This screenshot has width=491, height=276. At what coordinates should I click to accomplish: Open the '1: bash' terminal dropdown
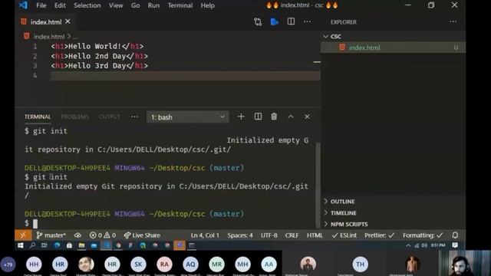pyautogui.click(x=187, y=117)
